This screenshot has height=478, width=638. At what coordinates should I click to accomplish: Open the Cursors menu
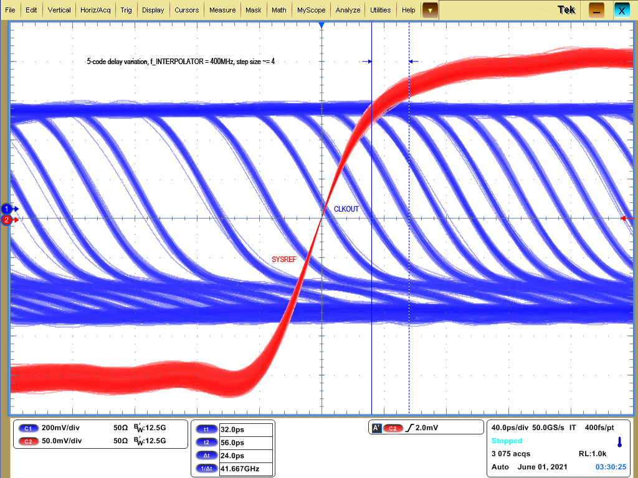[187, 10]
